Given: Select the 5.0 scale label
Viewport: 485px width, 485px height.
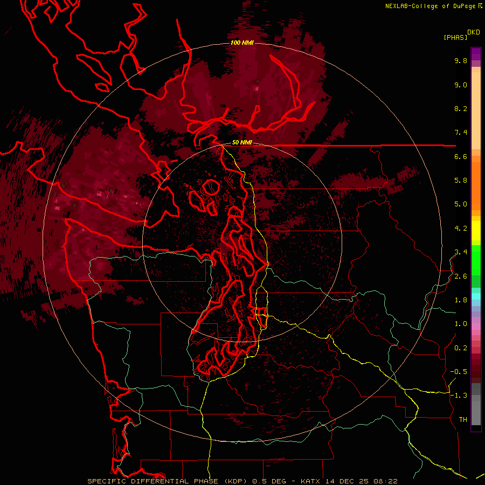Looking at the screenshot, I should tap(461, 204).
